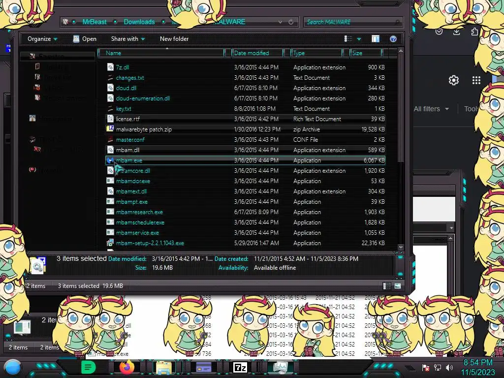Click the Downloads breadcrumb in address bar

(139, 22)
